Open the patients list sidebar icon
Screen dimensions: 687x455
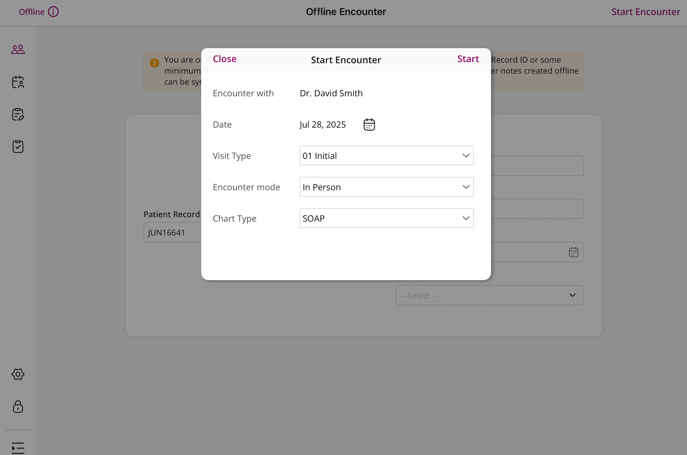click(x=18, y=49)
